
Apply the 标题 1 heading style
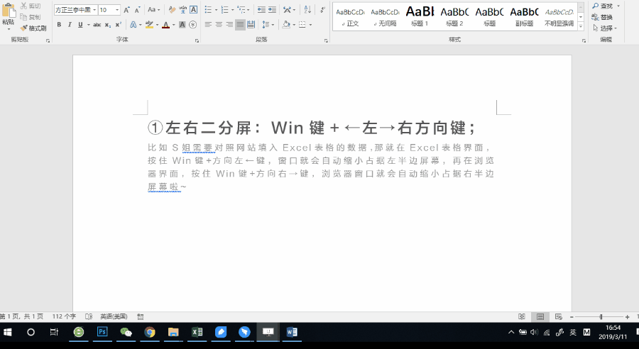[418, 16]
